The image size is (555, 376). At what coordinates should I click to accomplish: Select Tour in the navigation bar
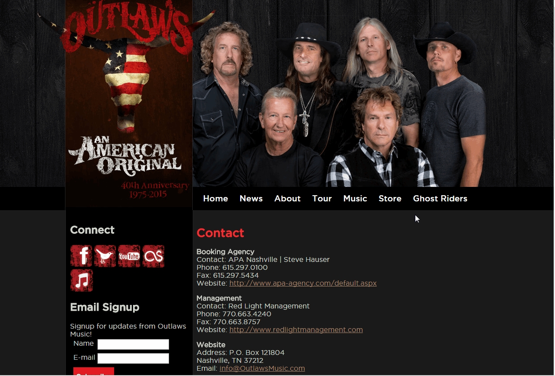pyautogui.click(x=322, y=199)
